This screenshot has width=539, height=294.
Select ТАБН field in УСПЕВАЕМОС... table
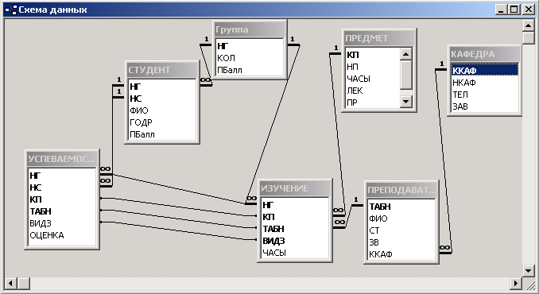[x=62, y=211]
